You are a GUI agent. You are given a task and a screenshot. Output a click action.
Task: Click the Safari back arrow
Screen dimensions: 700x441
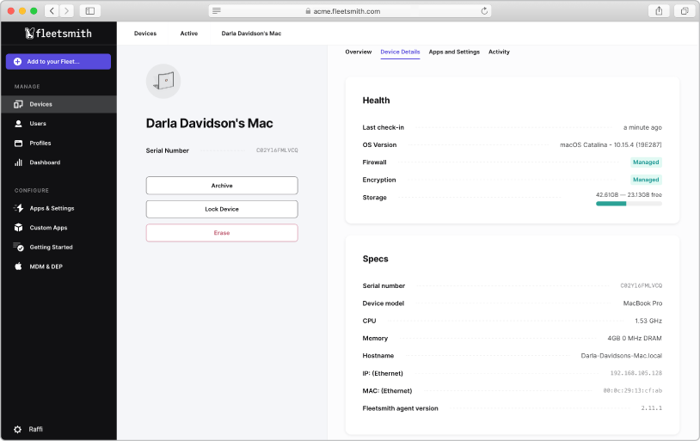point(52,10)
